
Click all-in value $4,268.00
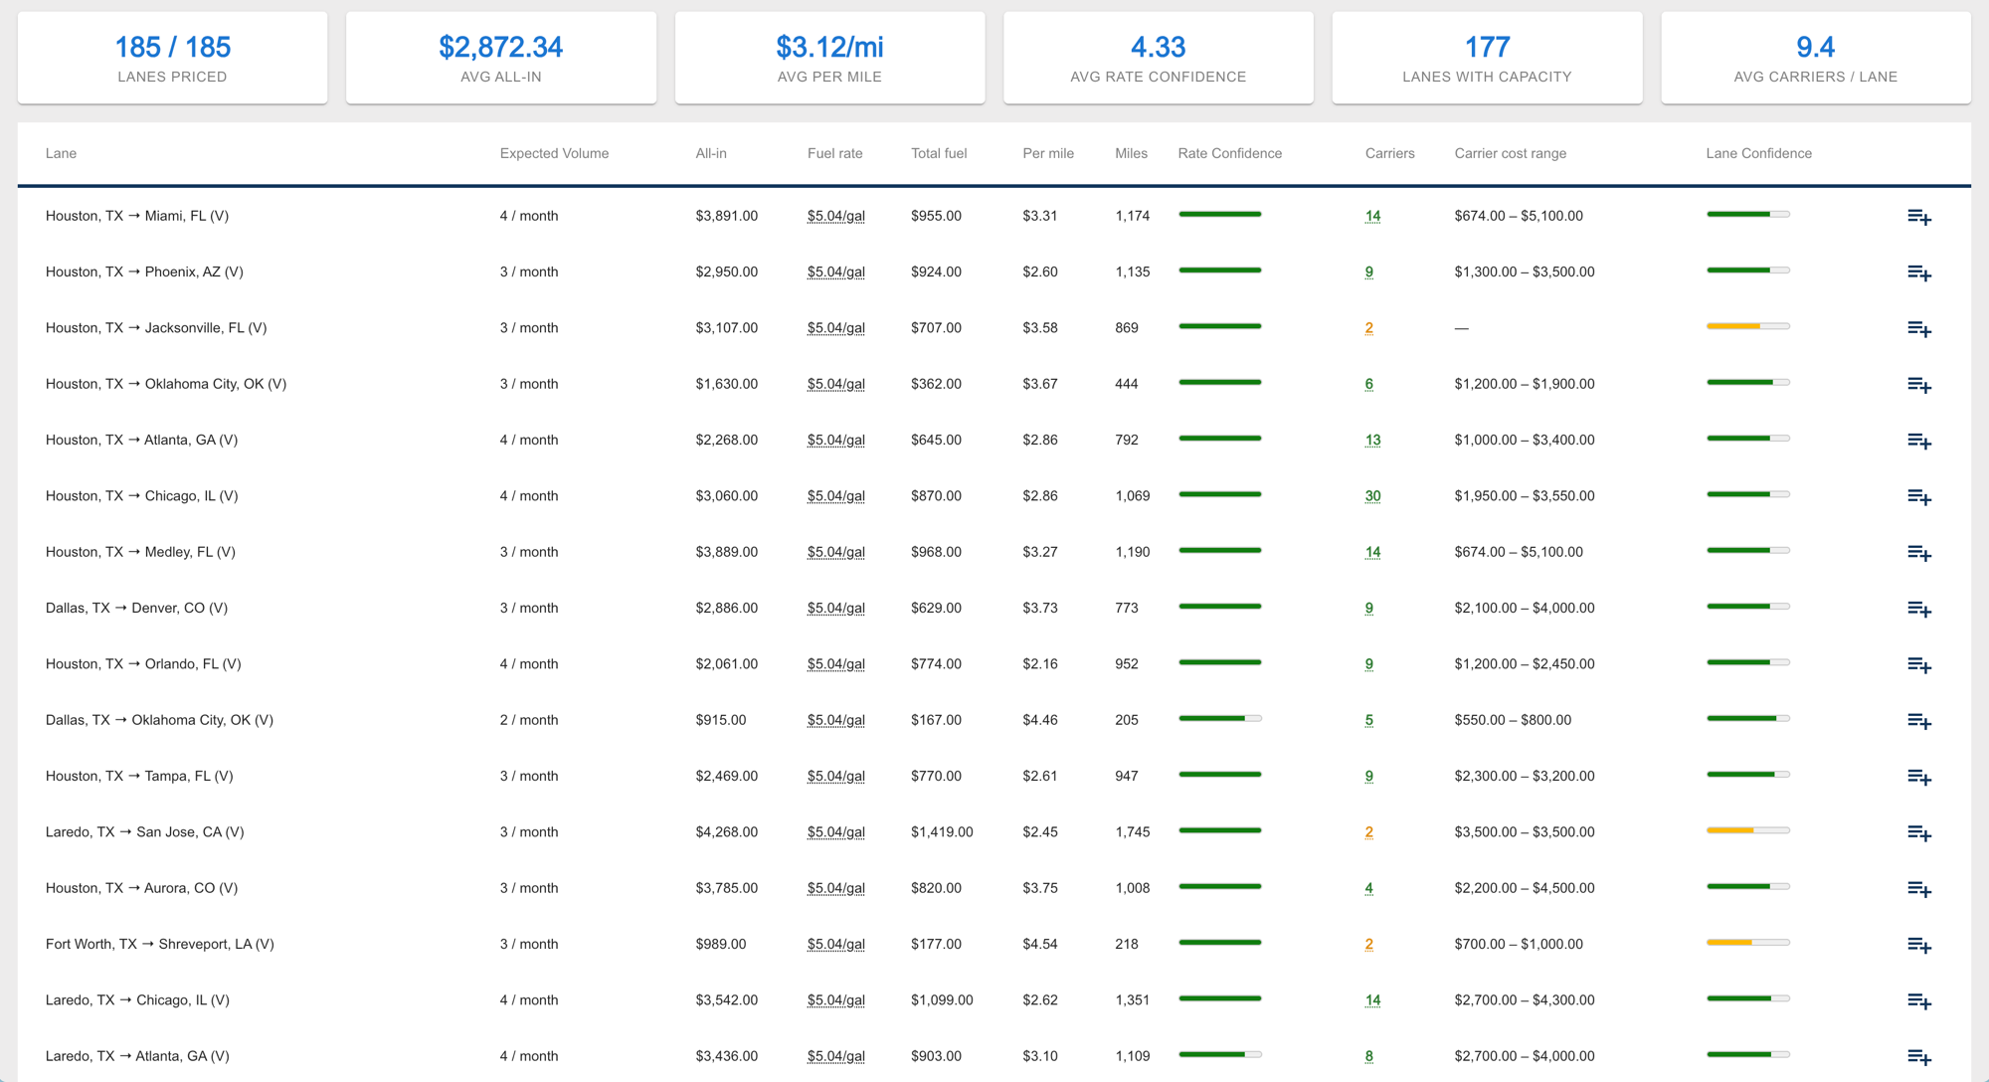click(727, 832)
